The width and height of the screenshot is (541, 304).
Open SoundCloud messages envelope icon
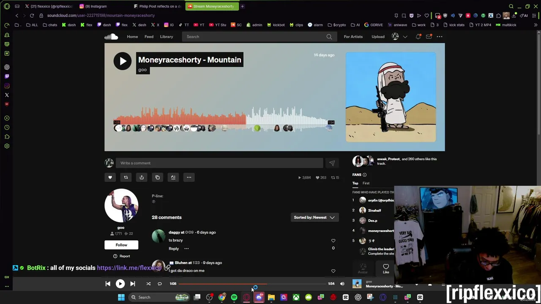429,37
